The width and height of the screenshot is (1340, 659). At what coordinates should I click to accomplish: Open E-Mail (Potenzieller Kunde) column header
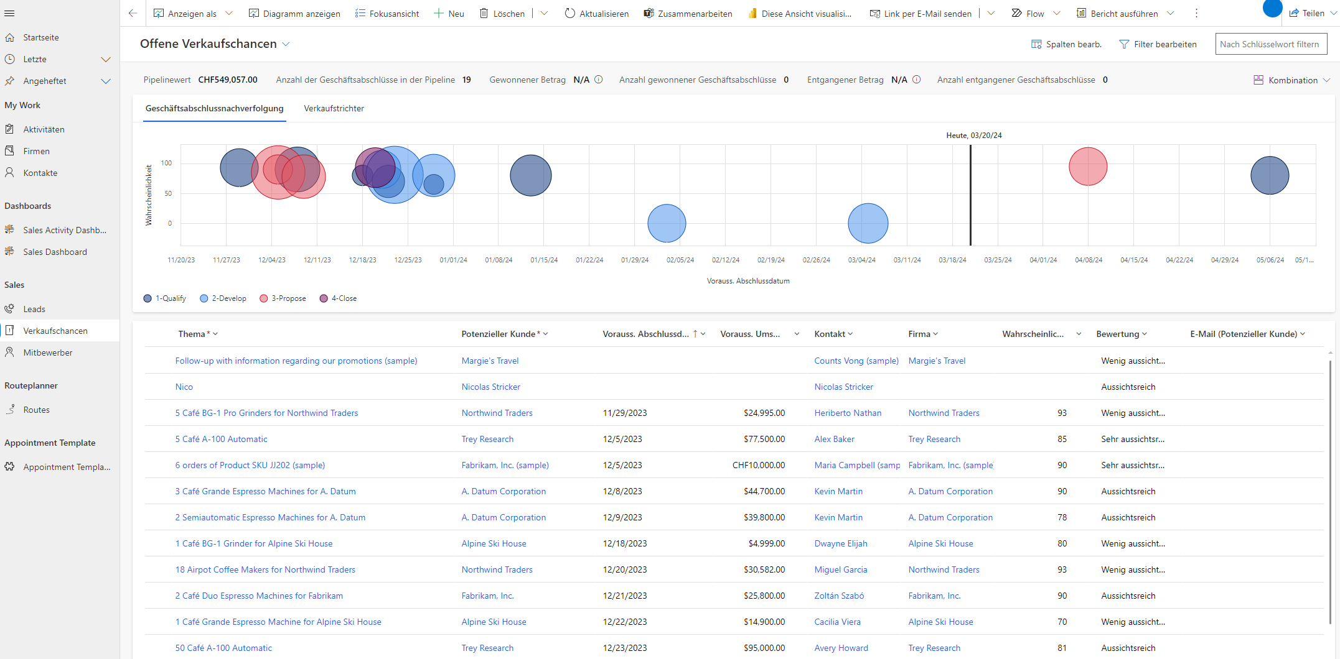1247,334
